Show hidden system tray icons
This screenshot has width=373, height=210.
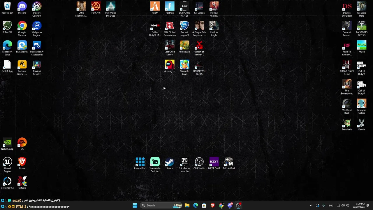311,205
